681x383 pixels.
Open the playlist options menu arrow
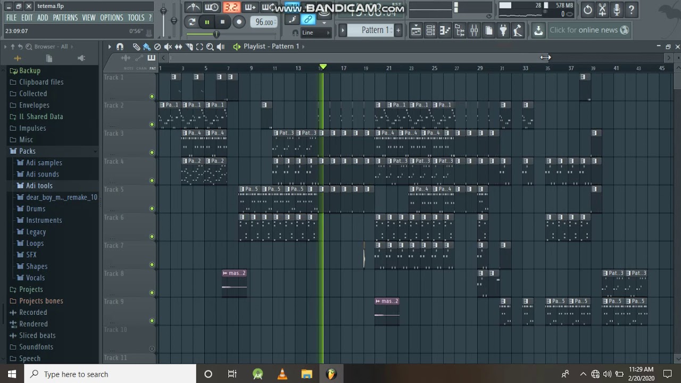[x=110, y=47]
